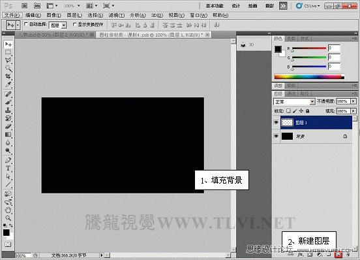
Task: Toggle lock image pixels brush icon
Action: coord(295,111)
